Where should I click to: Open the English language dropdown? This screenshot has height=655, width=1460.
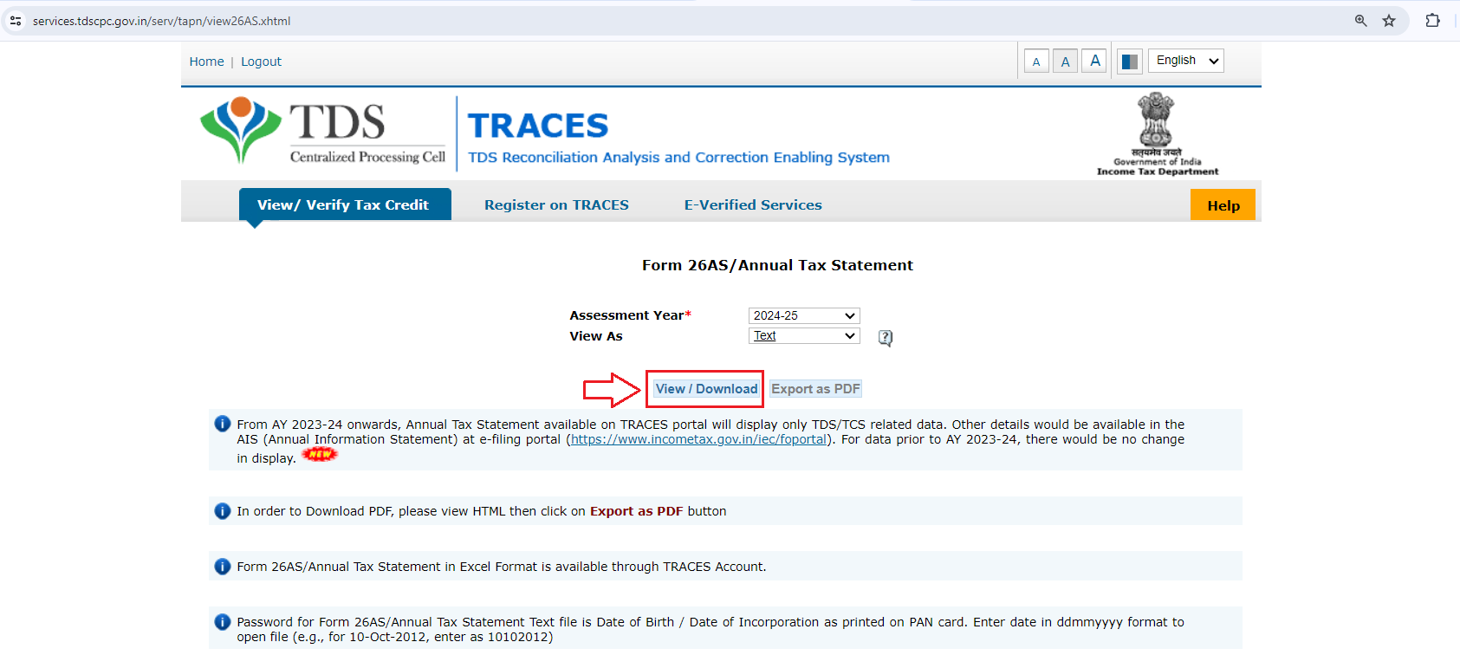[x=1186, y=61]
